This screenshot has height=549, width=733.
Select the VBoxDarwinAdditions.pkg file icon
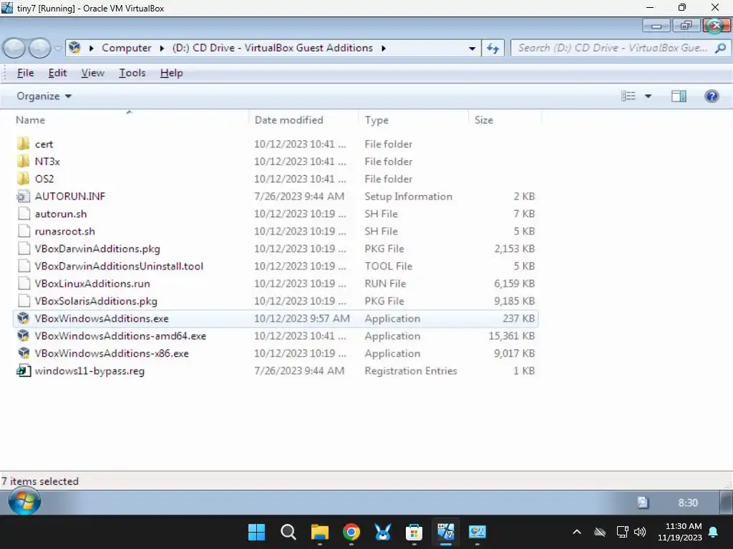(24, 249)
